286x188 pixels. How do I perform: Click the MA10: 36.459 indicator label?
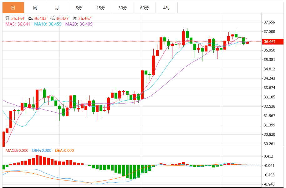coord(48,24)
